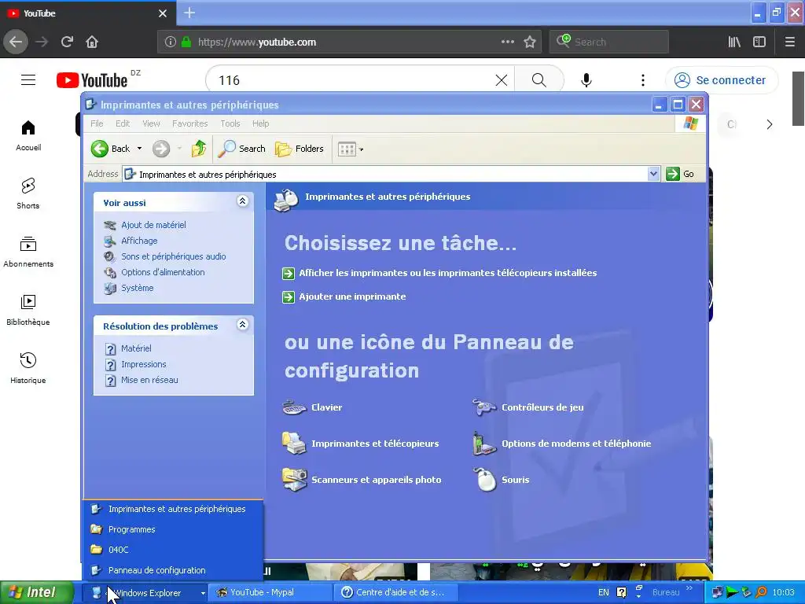The image size is (805, 604).
Task: Go back in the Explorer window toolbar
Action: pos(110,149)
